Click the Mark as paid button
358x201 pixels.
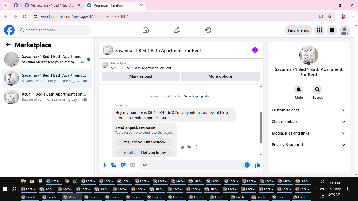141,76
